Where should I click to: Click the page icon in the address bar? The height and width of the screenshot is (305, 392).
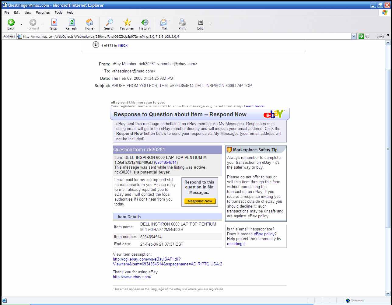tap(19, 36)
